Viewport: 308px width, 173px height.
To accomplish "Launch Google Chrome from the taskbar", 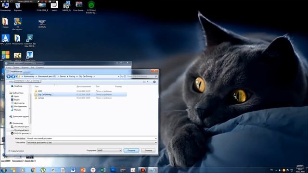I will click(33, 170).
